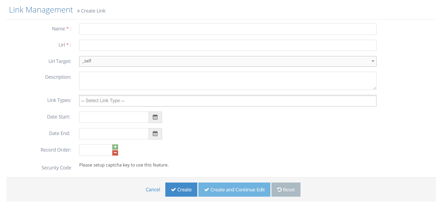The width and height of the screenshot is (441, 206).
Task: Open the Date End calendar picker
Action: (x=155, y=134)
